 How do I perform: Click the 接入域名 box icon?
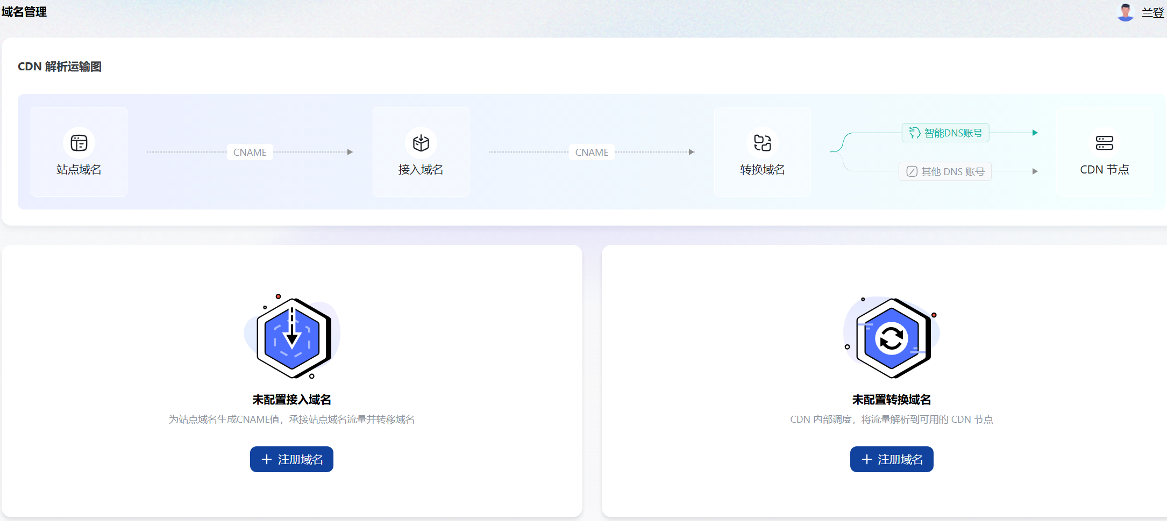pyautogui.click(x=421, y=143)
